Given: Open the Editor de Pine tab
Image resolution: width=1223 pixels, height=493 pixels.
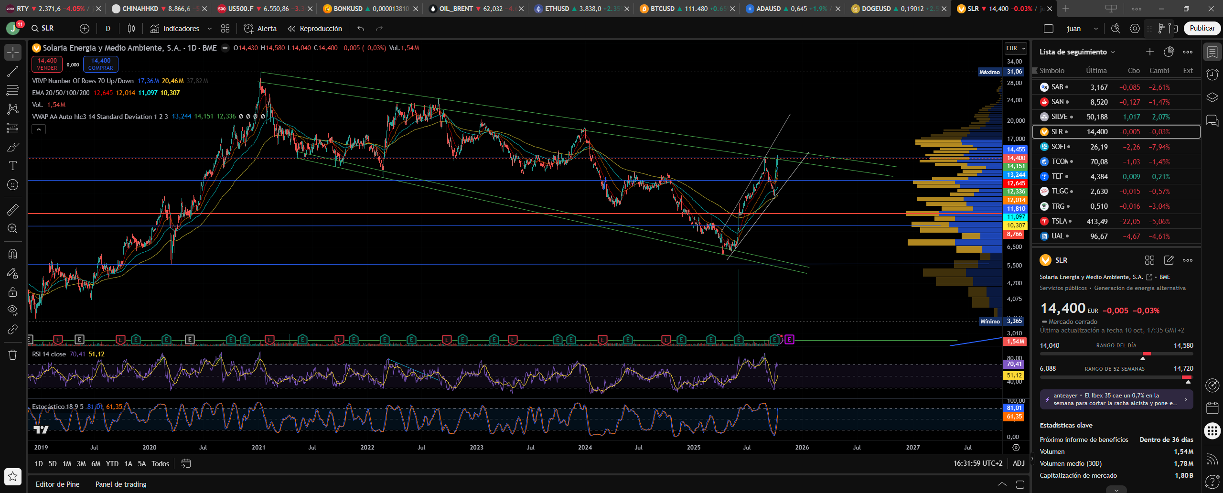Looking at the screenshot, I should click(x=57, y=484).
